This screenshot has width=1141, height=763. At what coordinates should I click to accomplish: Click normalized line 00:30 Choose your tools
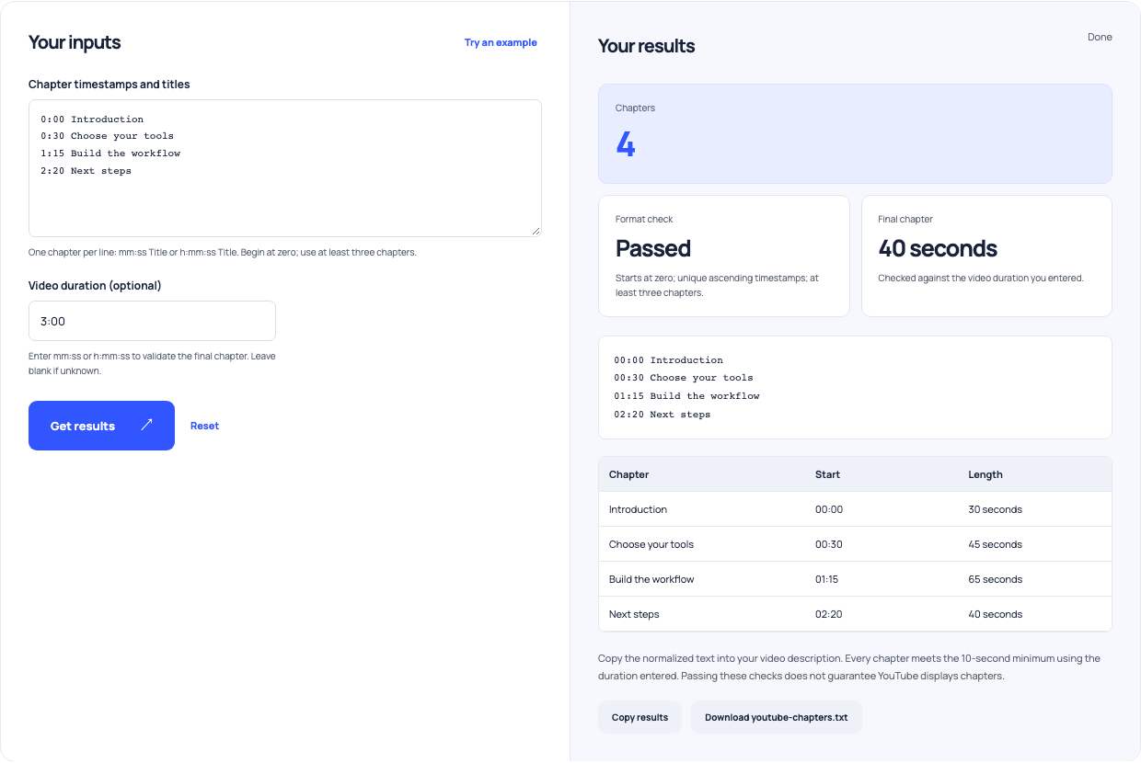(684, 378)
